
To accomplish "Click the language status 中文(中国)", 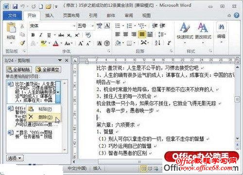I will coord(77,168).
